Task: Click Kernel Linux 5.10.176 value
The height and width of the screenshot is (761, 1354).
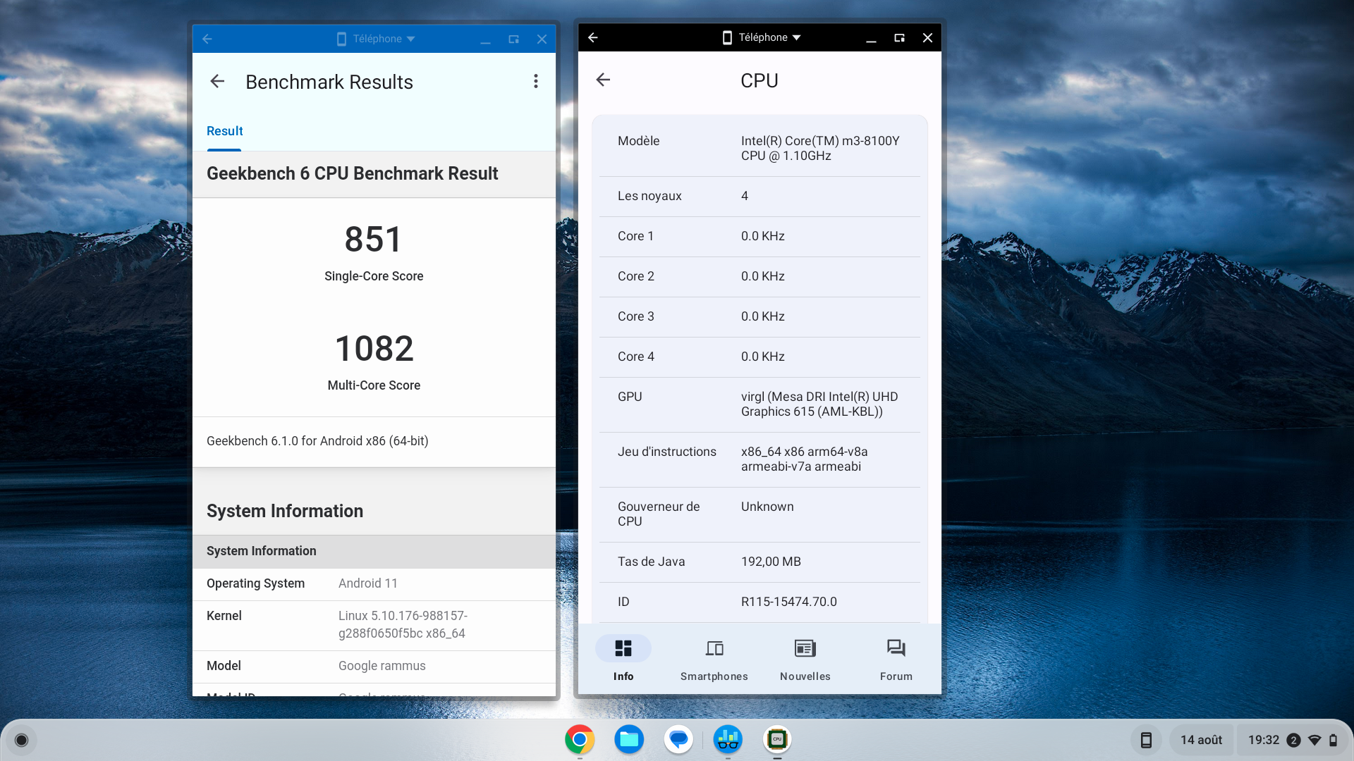Action: pos(403,624)
